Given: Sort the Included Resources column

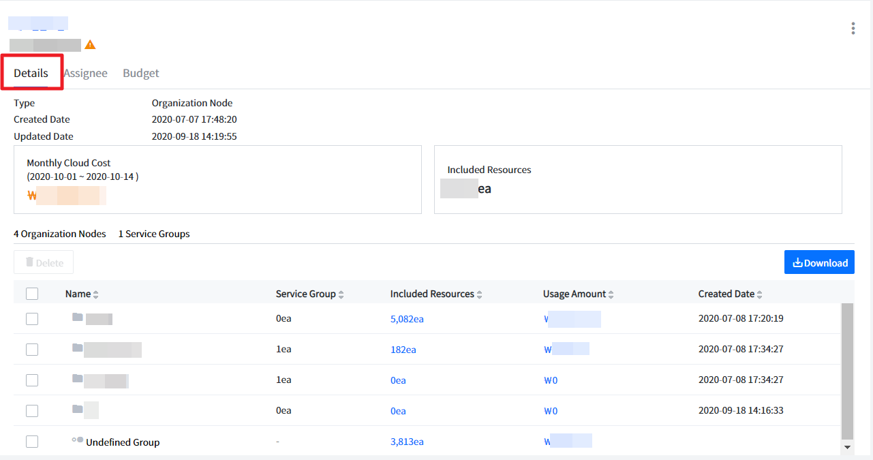Looking at the screenshot, I should tap(479, 294).
